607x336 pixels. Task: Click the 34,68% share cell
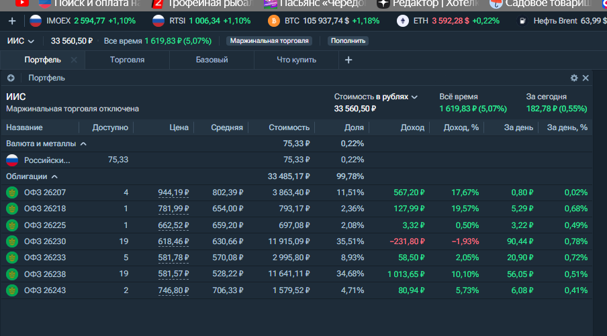click(350, 274)
